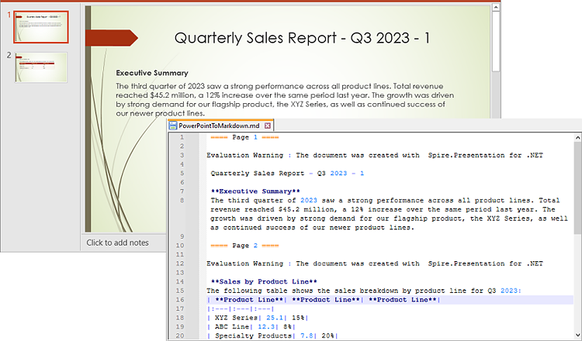Select slide 2 thumbnail in PowerPoint panel
Image resolution: width=582 pixels, height=341 pixels.
point(41,67)
